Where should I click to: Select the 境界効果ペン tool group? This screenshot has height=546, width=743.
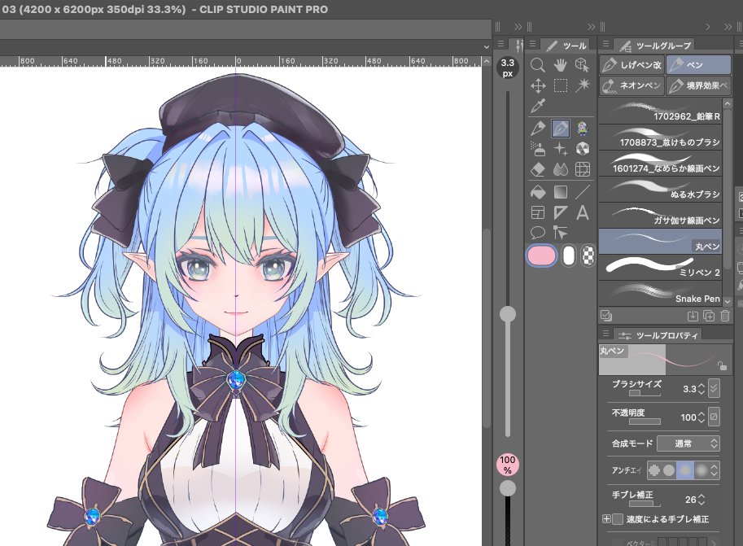[698, 85]
